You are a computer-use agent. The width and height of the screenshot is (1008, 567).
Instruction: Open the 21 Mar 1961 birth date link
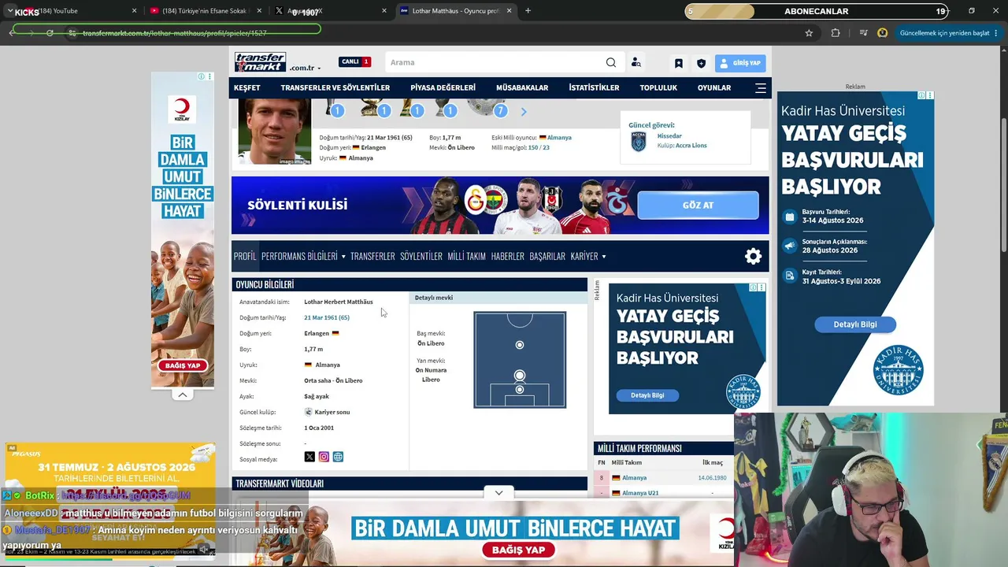(x=327, y=317)
